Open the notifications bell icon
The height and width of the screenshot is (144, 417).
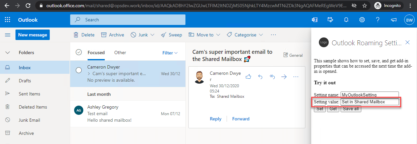(346, 20)
